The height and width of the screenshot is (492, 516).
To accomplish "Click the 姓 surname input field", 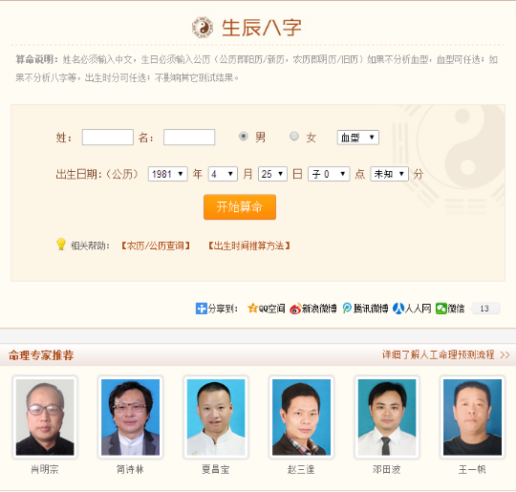I will (x=108, y=138).
